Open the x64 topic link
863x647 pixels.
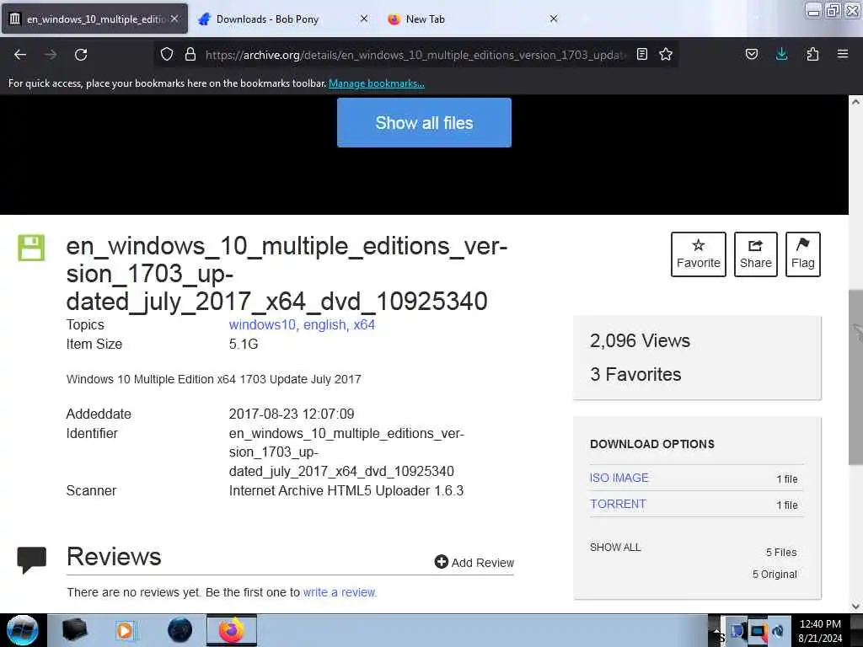tap(364, 324)
